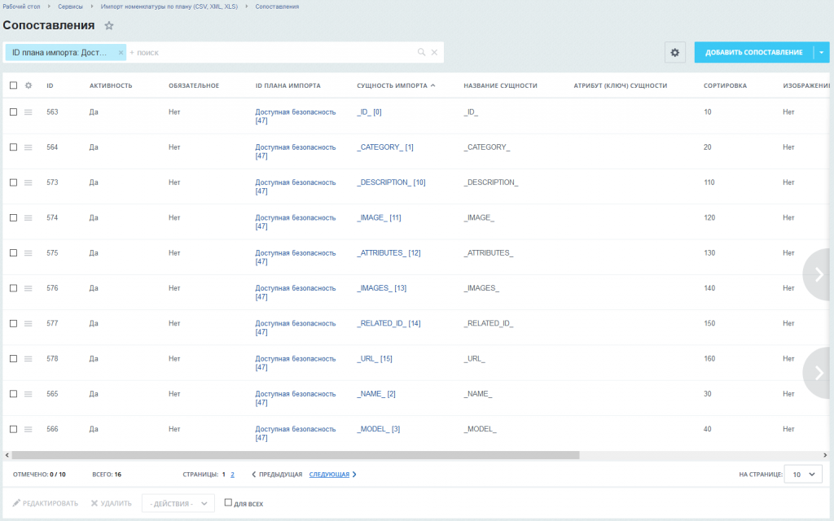Focus the search input field
Viewport: 834px width, 521px height.
271,53
